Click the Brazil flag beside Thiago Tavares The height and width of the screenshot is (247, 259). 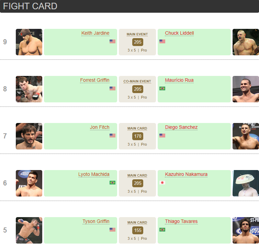tap(162, 229)
